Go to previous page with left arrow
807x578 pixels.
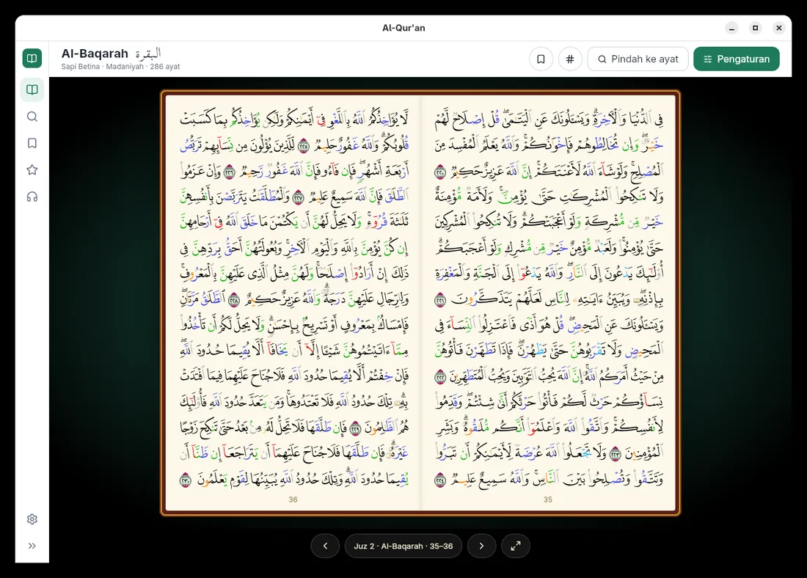point(325,546)
